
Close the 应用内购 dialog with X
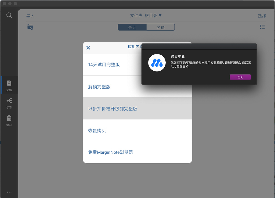(x=88, y=48)
